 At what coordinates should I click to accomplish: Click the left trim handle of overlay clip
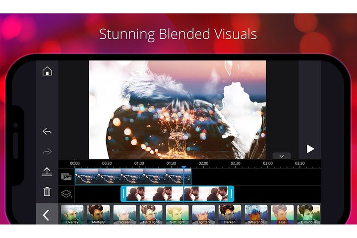pyautogui.click(x=123, y=194)
